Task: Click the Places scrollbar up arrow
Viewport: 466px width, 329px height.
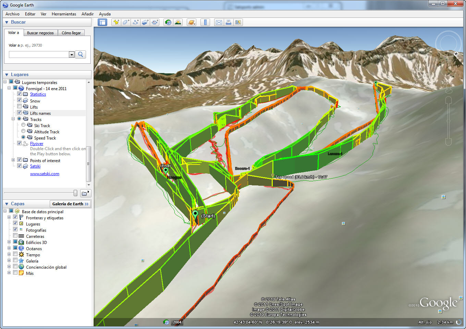Action: pyautogui.click(x=89, y=82)
